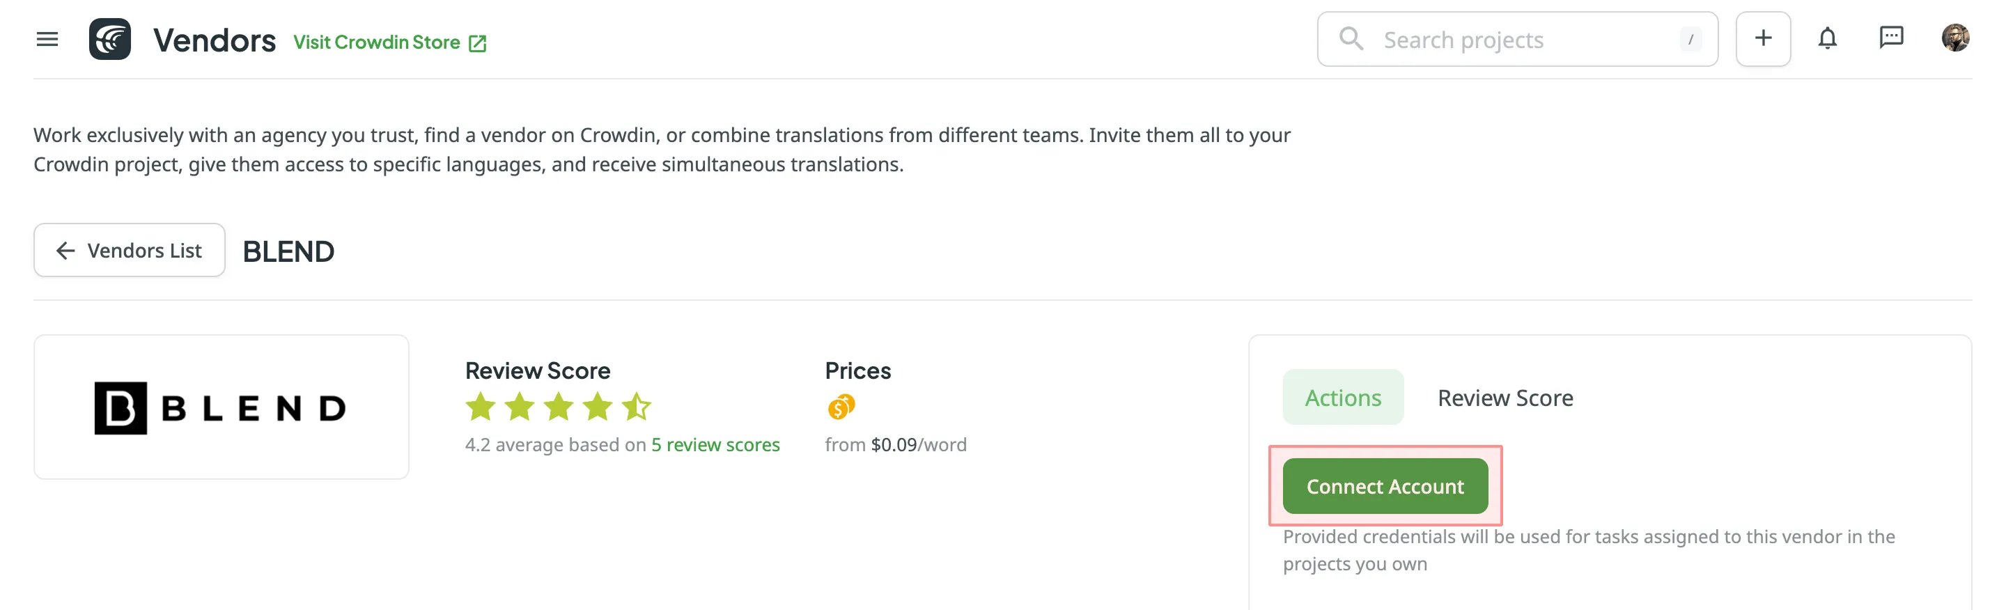Open the 5 review scores link

(x=715, y=445)
